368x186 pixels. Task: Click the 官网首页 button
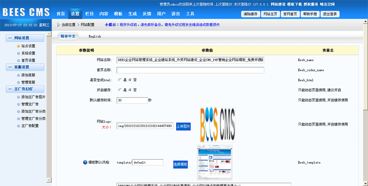pyautogui.click(x=290, y=14)
